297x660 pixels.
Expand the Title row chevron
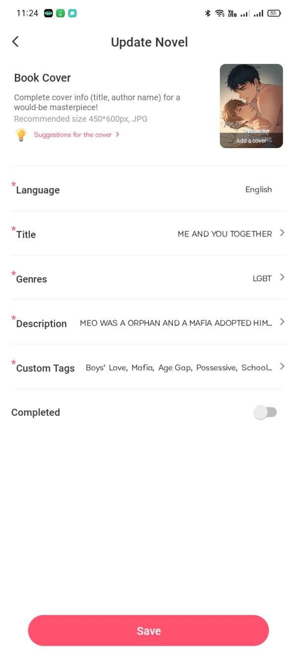click(x=282, y=233)
